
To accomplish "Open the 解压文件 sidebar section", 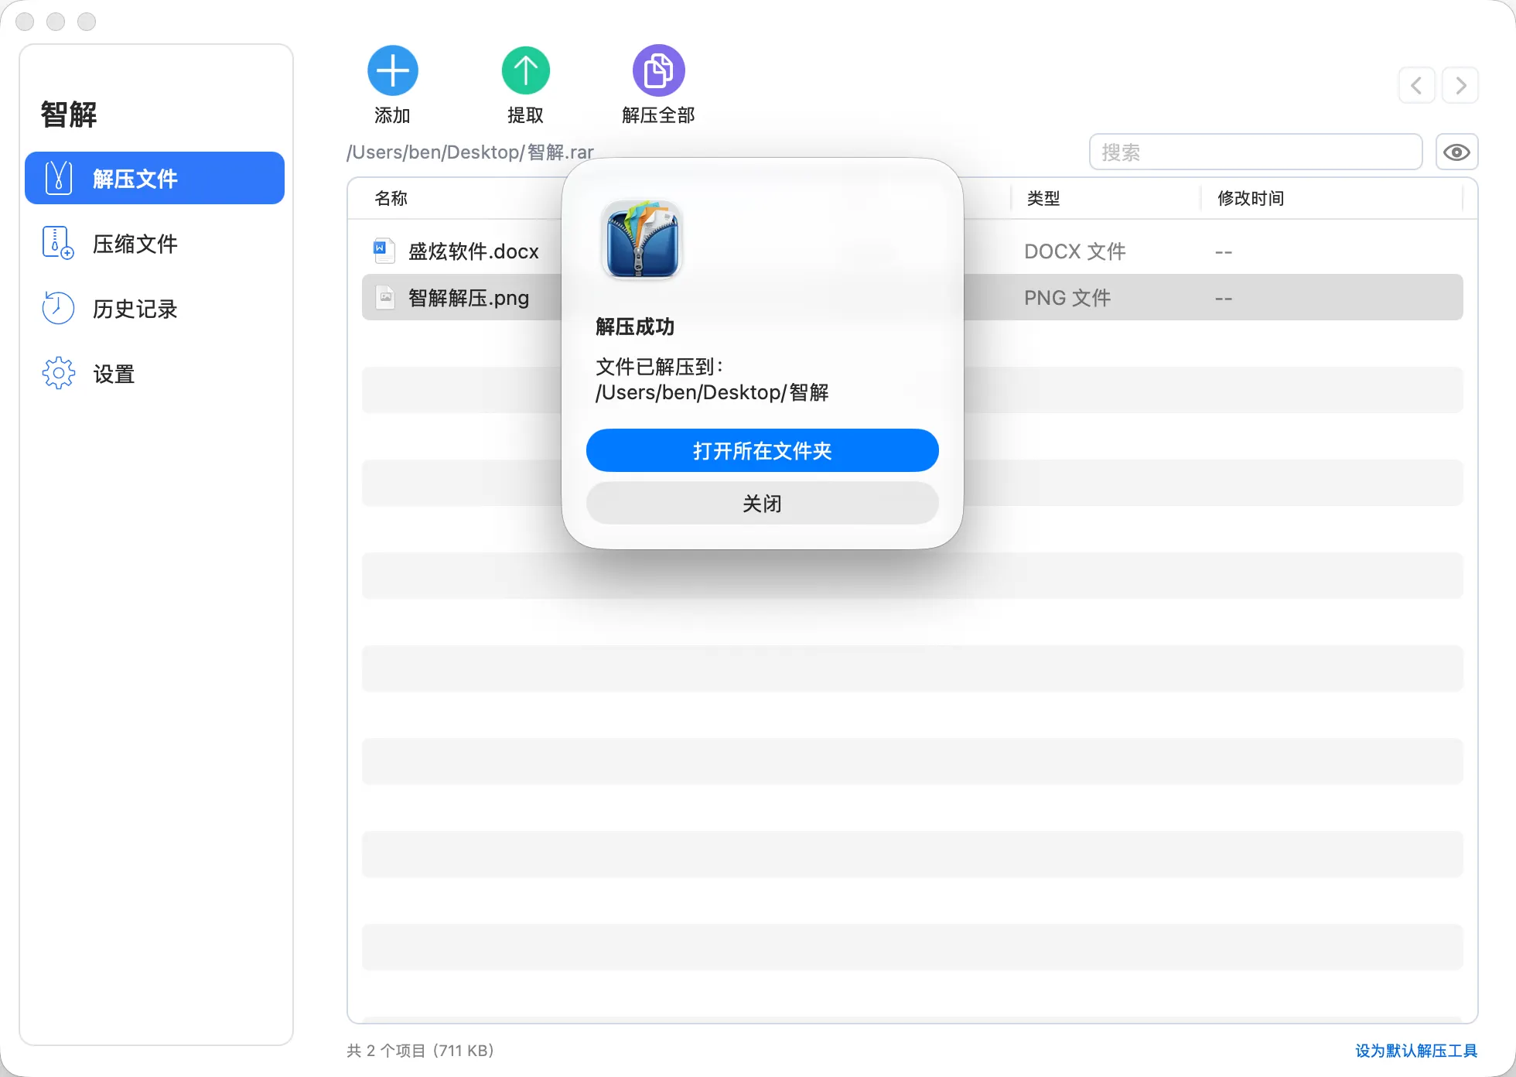I will 155,178.
